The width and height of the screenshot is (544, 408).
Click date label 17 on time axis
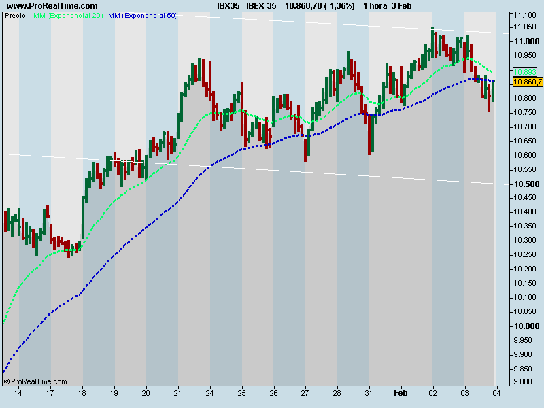point(50,393)
